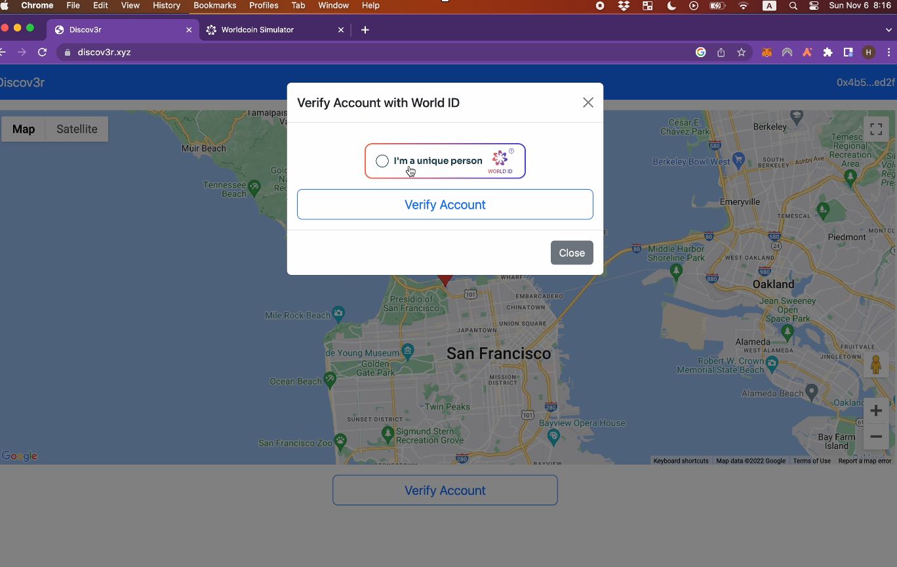
Task: Open the Edit menu
Action: 100,5
